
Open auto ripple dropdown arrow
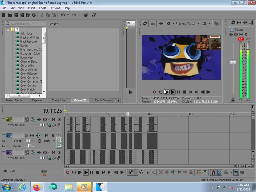coord(231,172)
